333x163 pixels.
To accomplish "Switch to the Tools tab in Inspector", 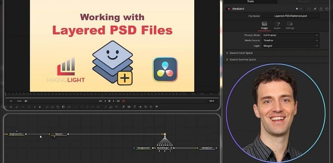I will [251, 2].
